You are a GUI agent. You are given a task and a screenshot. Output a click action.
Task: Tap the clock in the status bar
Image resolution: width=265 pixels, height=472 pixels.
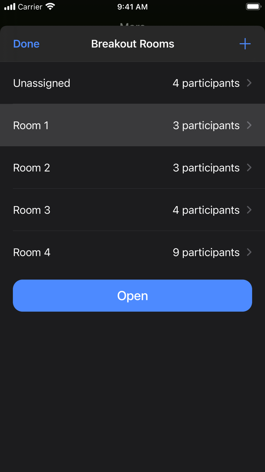[132, 6]
